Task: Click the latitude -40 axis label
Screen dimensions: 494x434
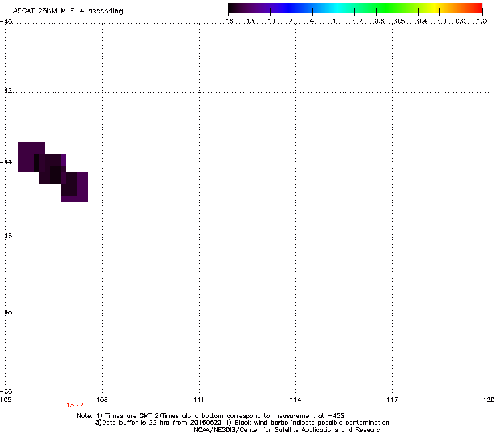Action: pos(6,22)
